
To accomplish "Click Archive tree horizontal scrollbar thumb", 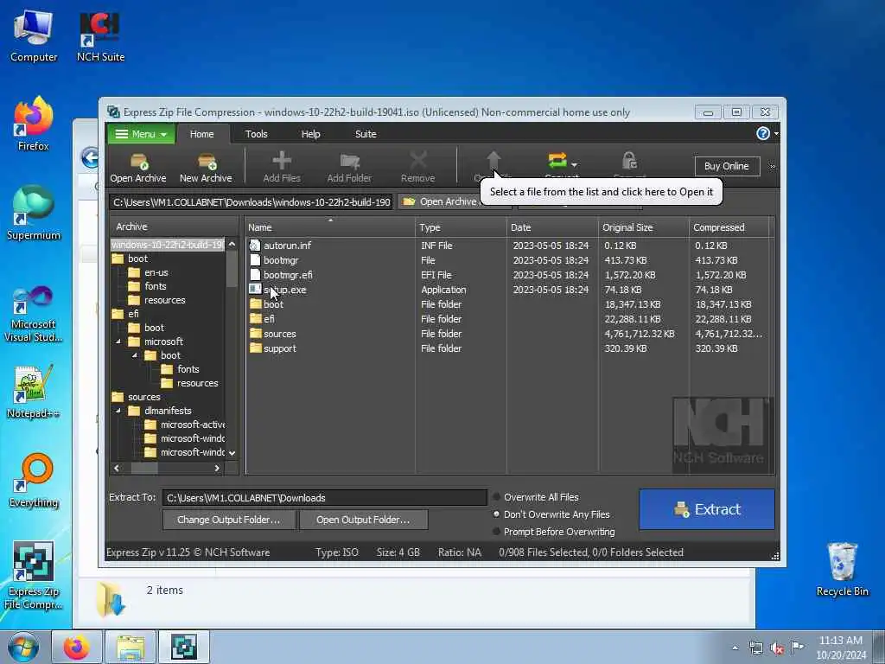I will (144, 468).
